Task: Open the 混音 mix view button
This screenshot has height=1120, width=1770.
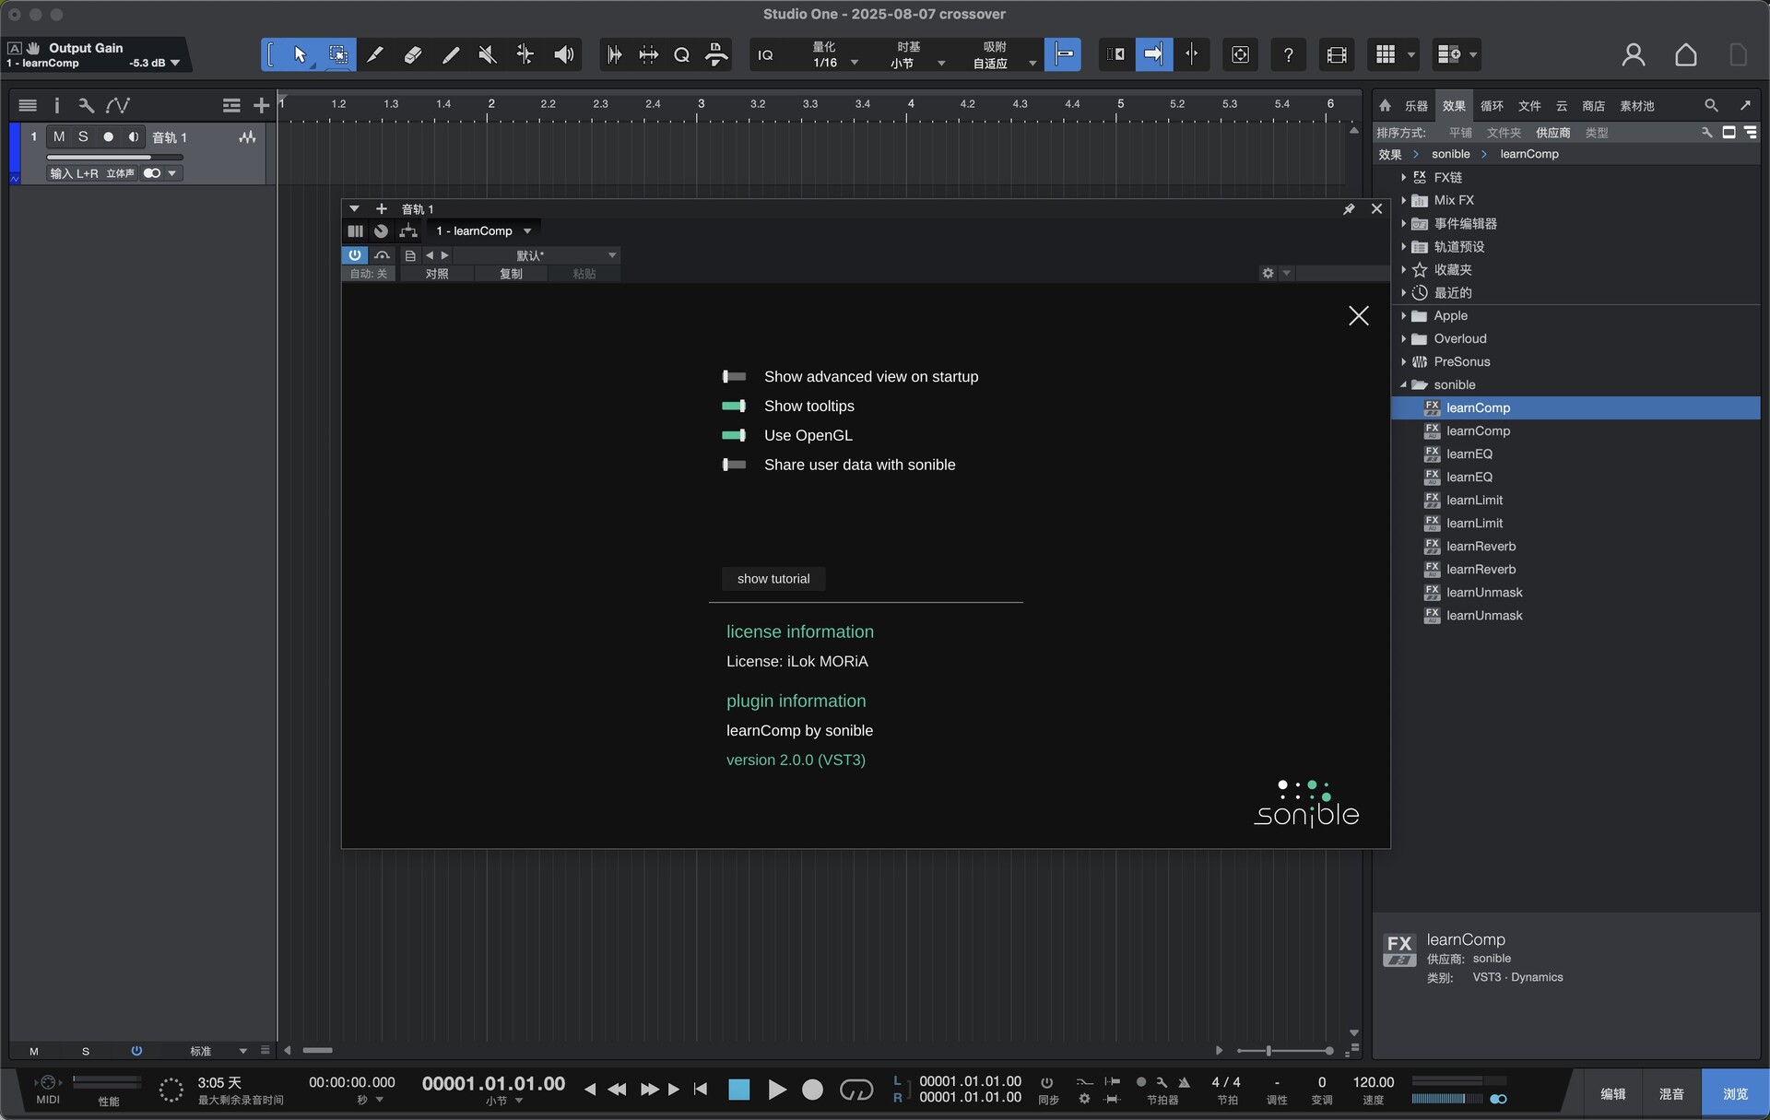Action: pos(1671,1093)
